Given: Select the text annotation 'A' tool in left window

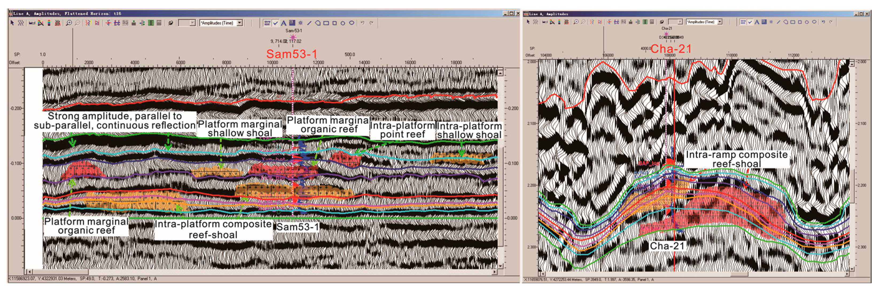Looking at the screenshot, I should (283, 23).
